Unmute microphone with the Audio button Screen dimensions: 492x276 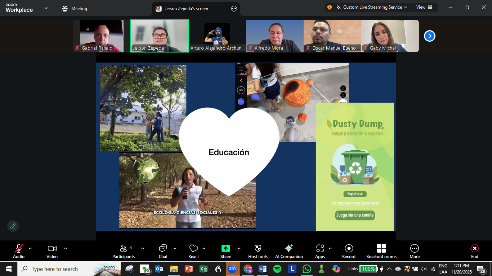(19, 249)
